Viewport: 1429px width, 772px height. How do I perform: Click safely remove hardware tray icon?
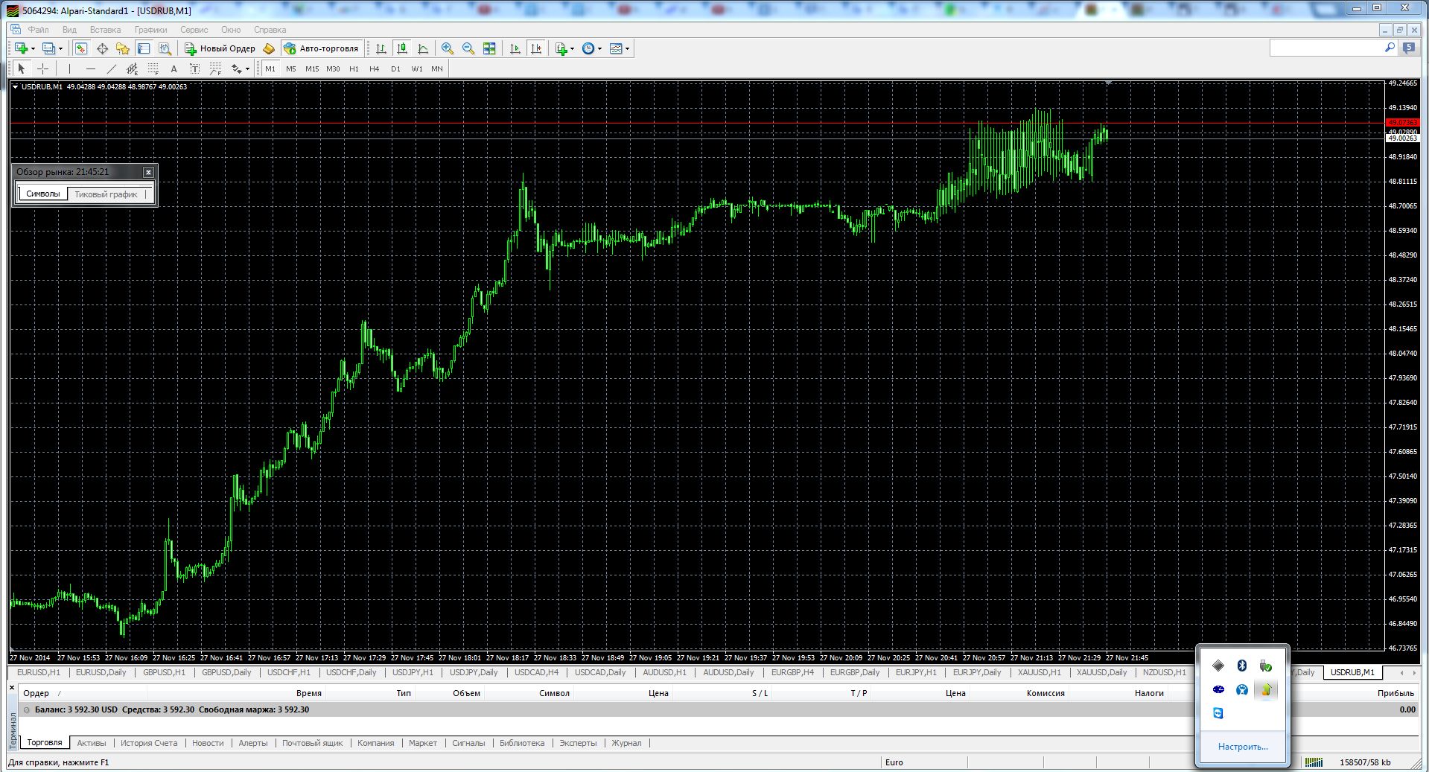tap(1266, 666)
